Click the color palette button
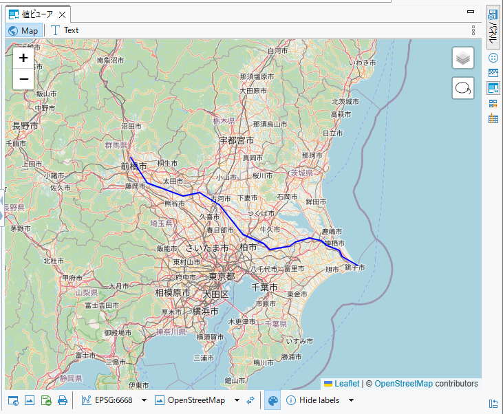 tap(272, 401)
